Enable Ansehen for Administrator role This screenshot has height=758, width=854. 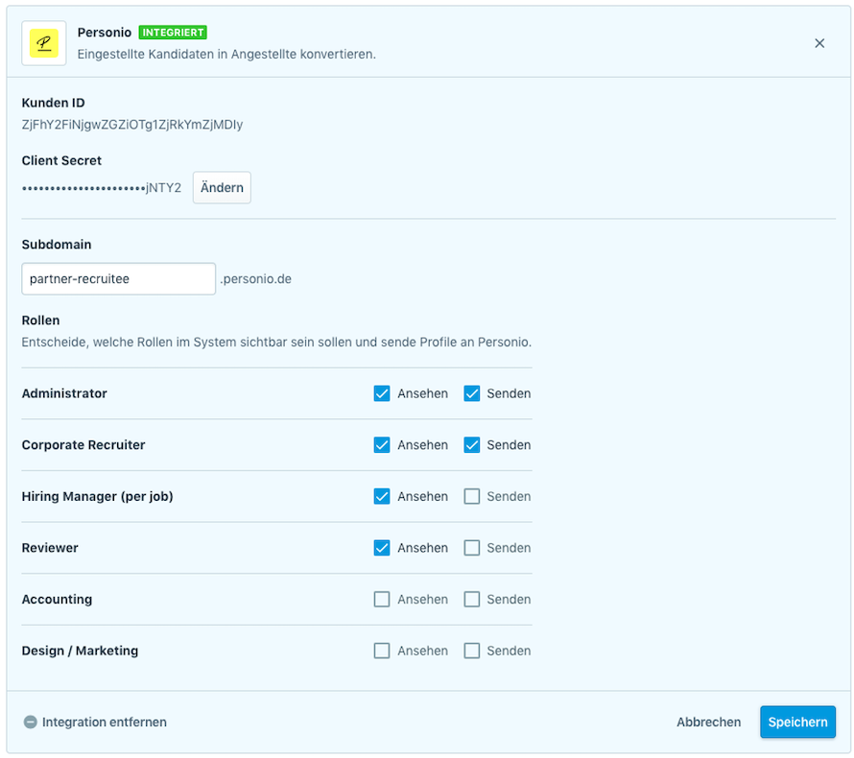382,393
